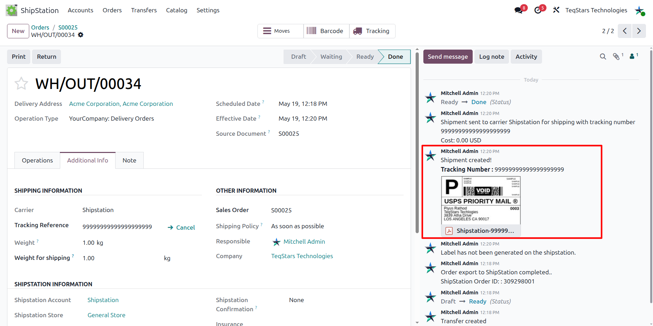Go to Orders breadcrumb link

click(x=40, y=27)
